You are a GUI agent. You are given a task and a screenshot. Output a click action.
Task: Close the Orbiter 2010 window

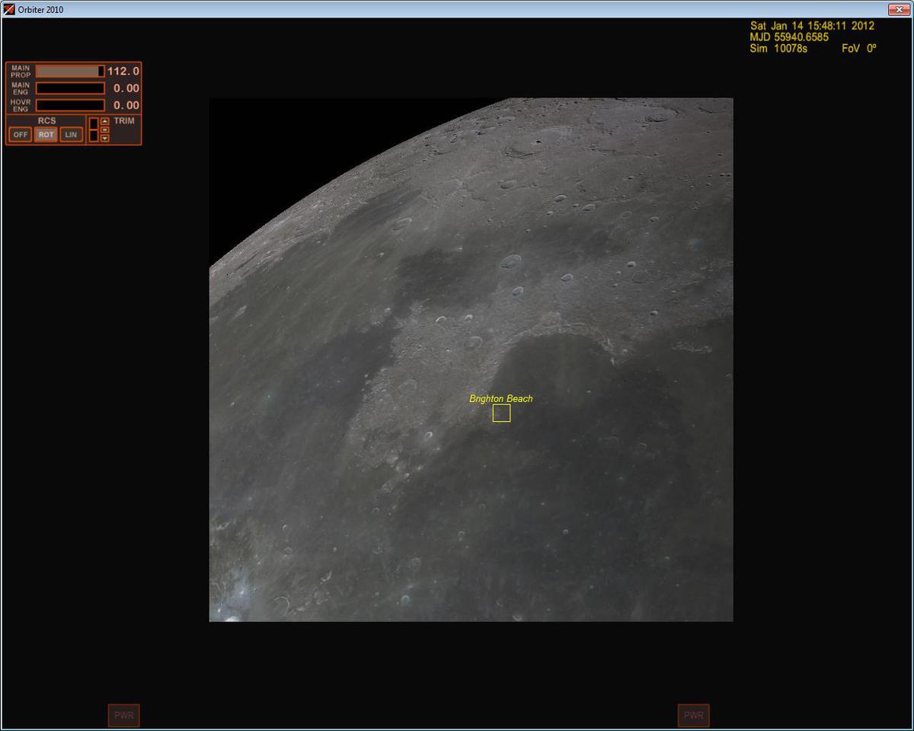(898, 9)
